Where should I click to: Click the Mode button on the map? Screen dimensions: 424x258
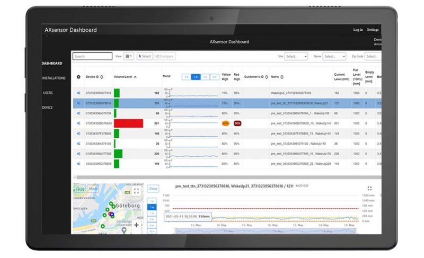coord(93,189)
